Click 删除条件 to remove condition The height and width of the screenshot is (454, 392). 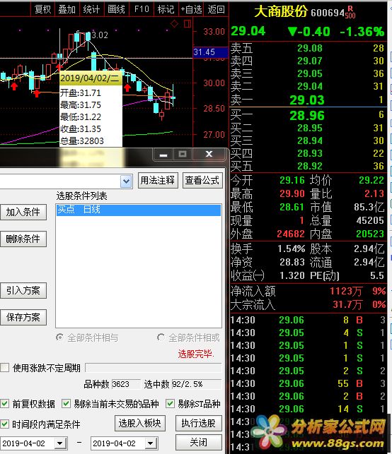[23, 239]
